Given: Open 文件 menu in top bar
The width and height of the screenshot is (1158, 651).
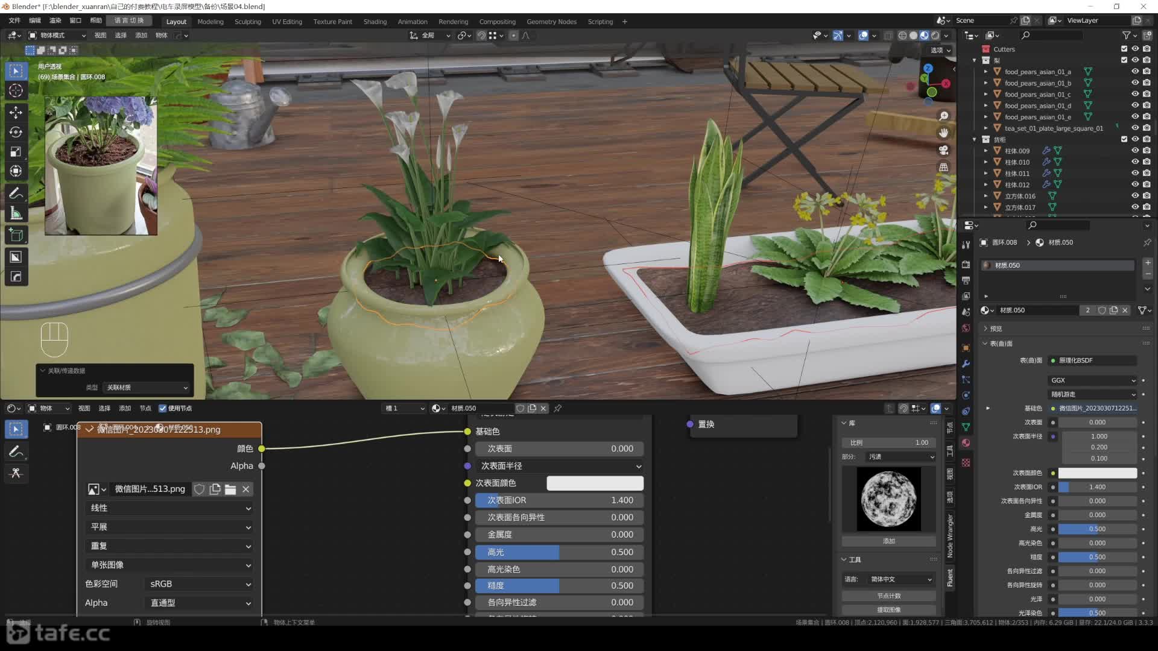Looking at the screenshot, I should click(x=14, y=20).
